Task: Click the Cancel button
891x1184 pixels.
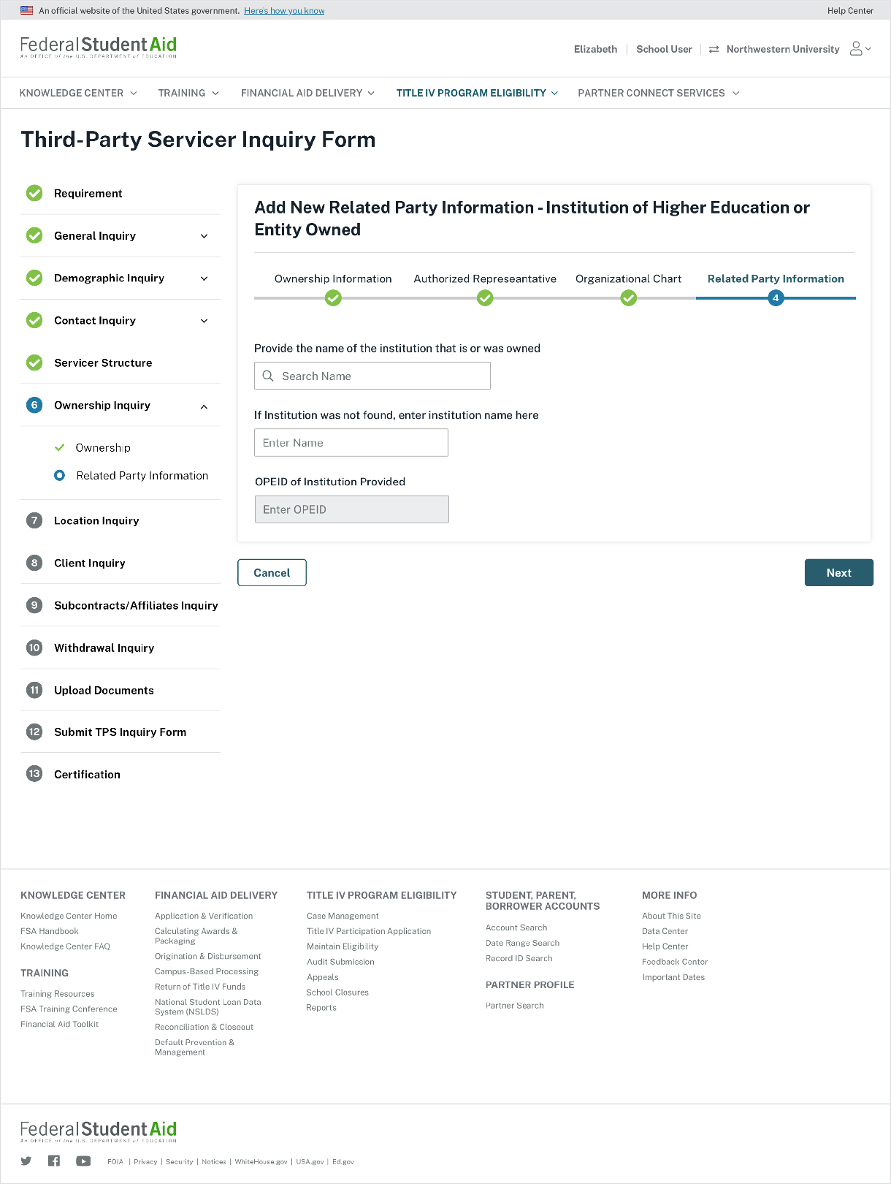Action: pos(272,573)
